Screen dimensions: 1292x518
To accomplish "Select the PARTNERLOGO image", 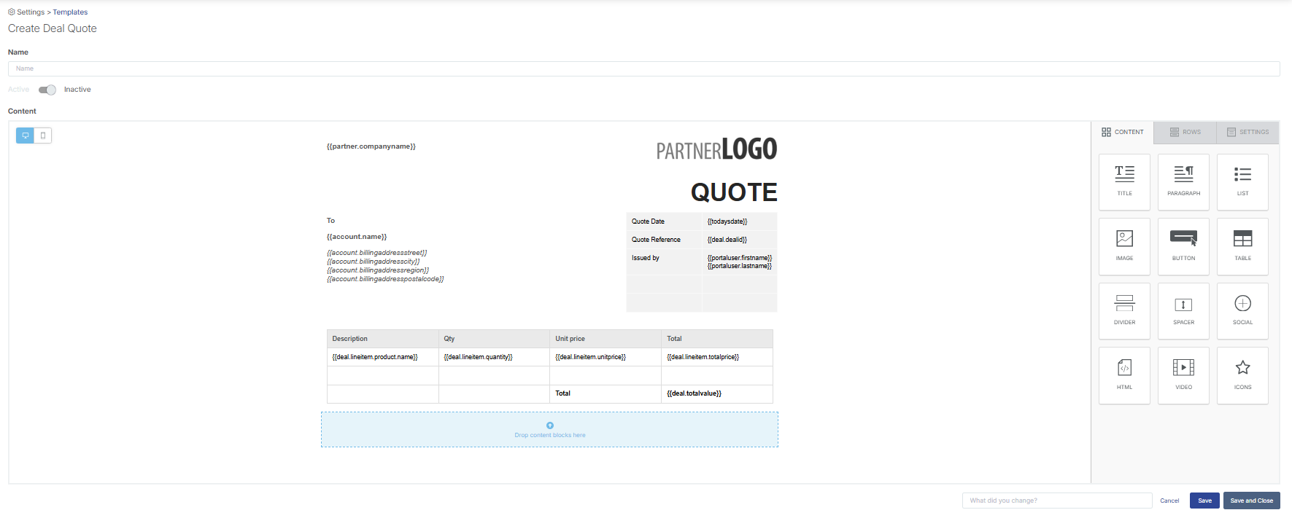I will (x=716, y=149).
